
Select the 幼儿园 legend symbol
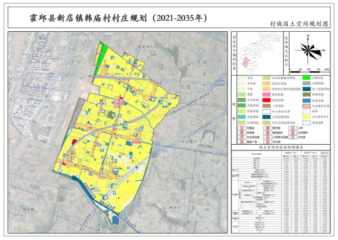click(x=268, y=142)
